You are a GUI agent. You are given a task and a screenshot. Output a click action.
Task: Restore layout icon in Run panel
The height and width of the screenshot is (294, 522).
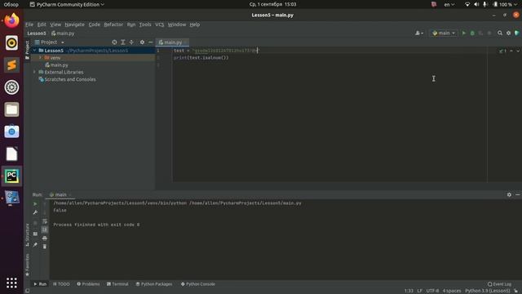[x=35, y=234]
